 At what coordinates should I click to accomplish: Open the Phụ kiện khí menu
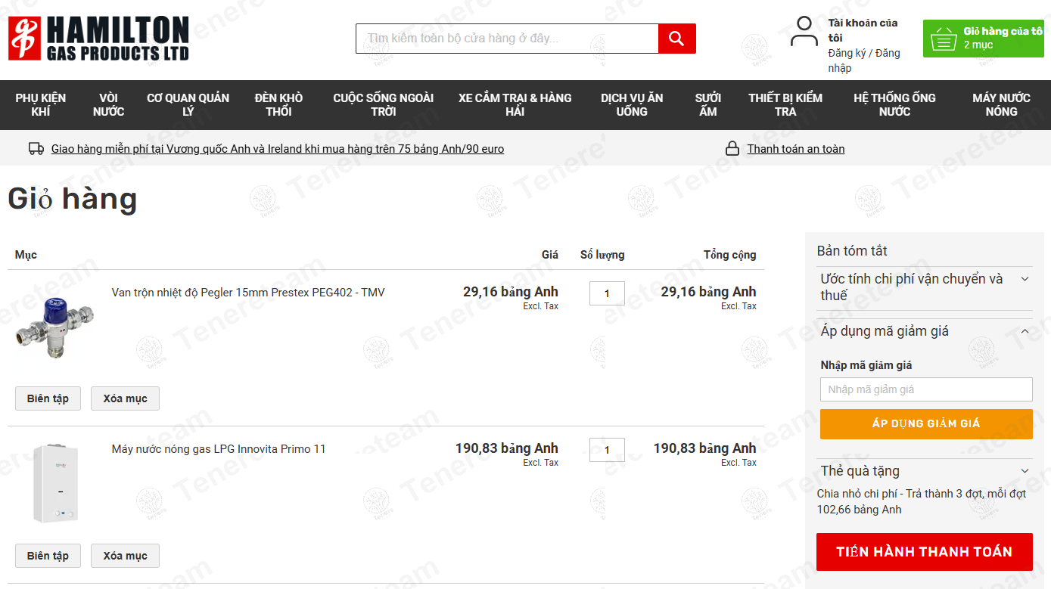coord(41,105)
